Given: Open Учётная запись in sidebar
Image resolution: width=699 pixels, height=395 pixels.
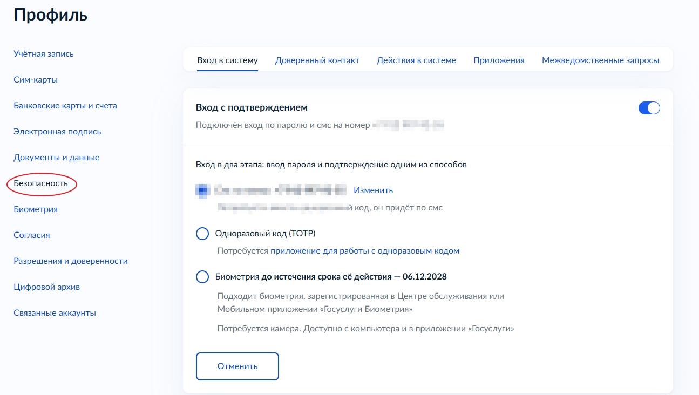Looking at the screenshot, I should pyautogui.click(x=44, y=54).
